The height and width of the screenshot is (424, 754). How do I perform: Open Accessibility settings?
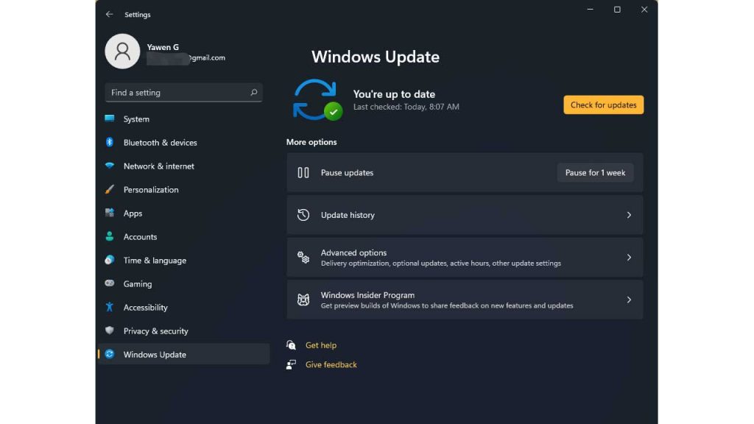coord(183,307)
